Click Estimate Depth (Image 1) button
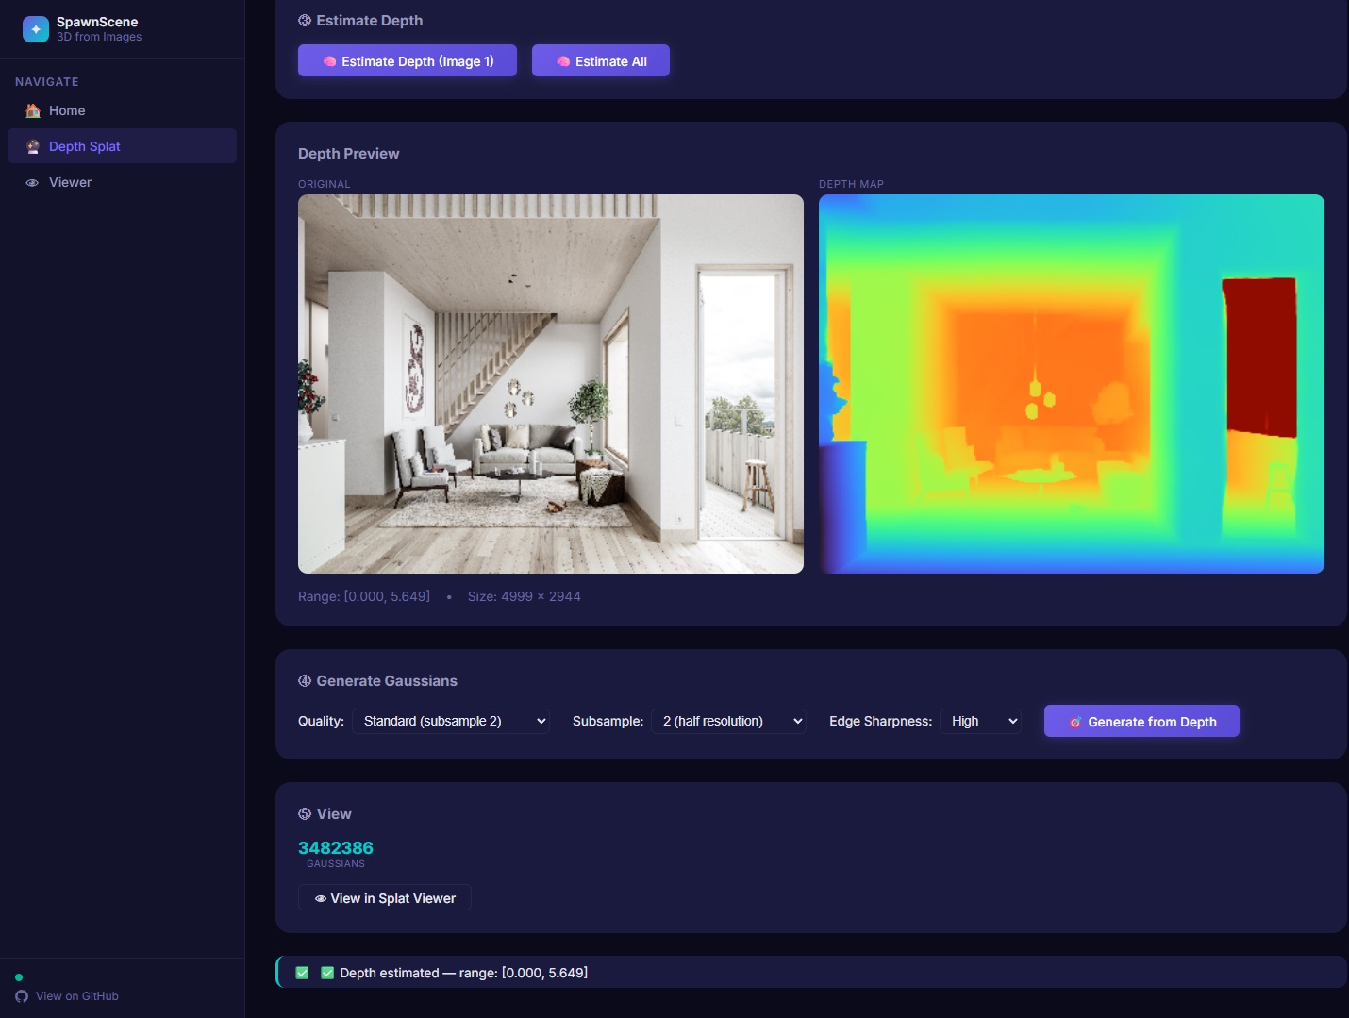 coord(408,60)
